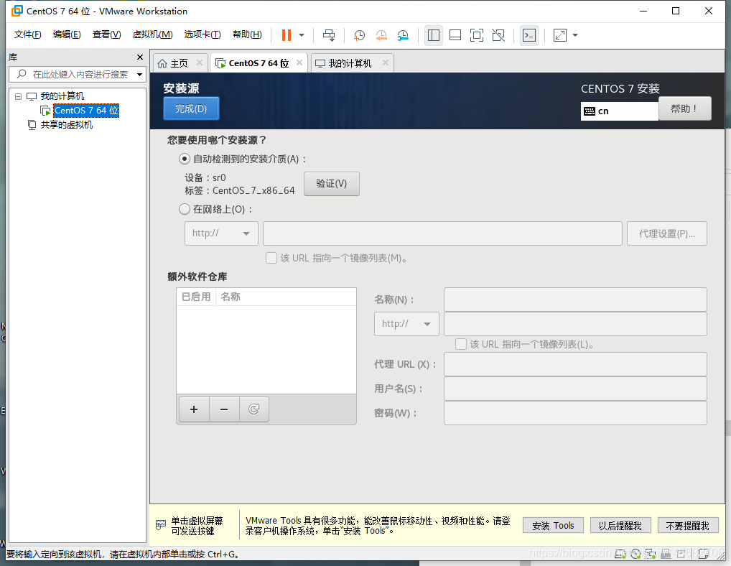731x566 pixels.
Task: Open the repository http:// protocol dropdown
Action: (x=406, y=323)
